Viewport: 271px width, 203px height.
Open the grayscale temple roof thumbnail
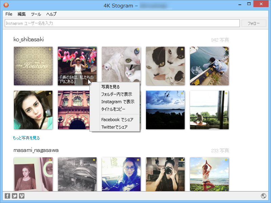pyautogui.click(x=77, y=174)
